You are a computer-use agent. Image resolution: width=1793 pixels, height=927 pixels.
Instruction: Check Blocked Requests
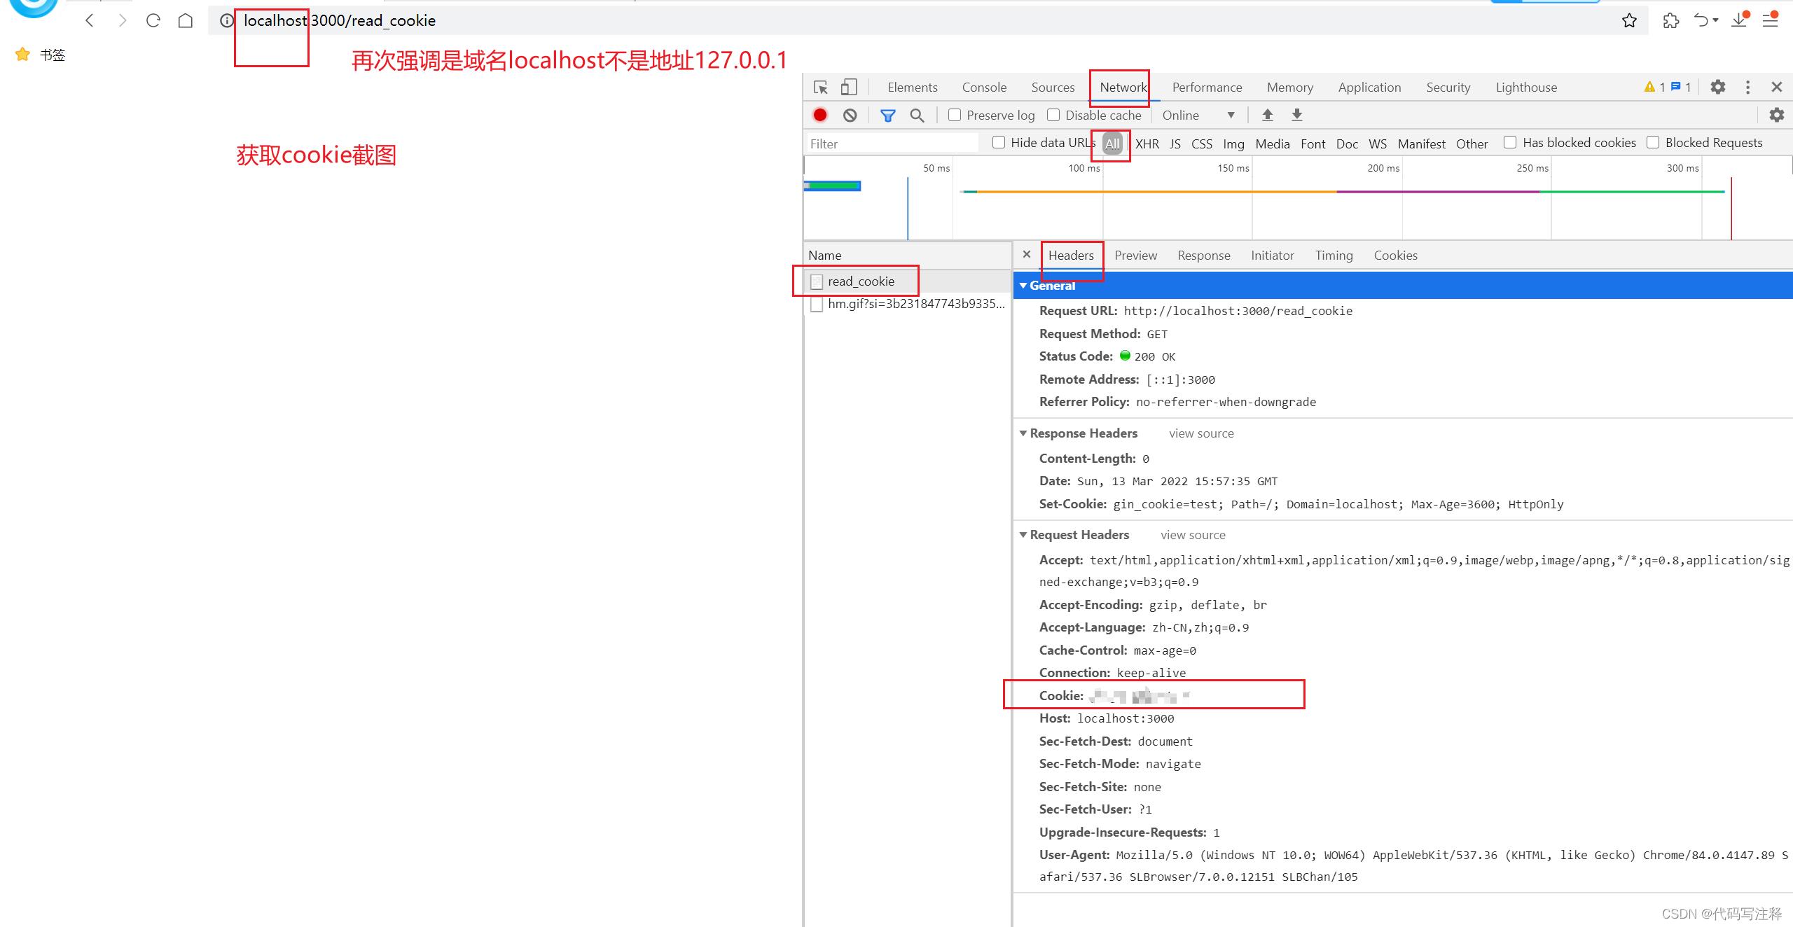1653,142
